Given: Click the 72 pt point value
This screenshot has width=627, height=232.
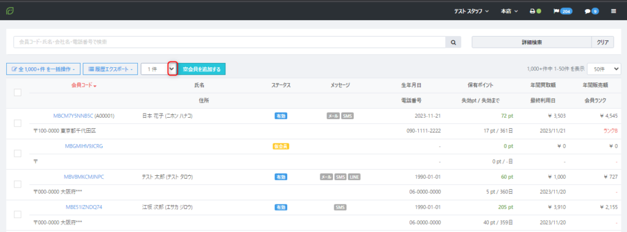Looking at the screenshot, I should [x=506, y=116].
